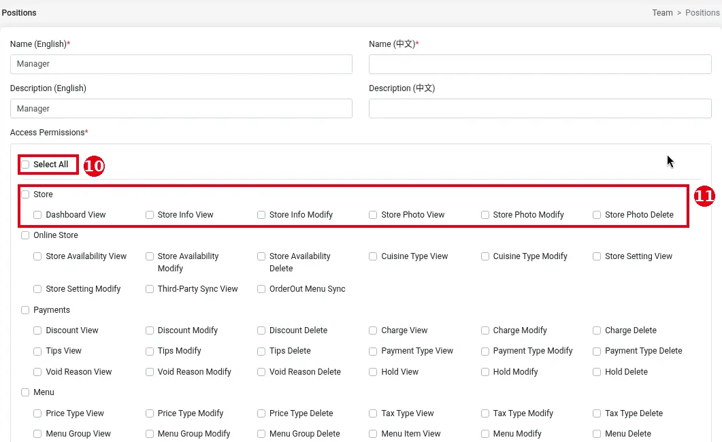This screenshot has height=442, width=722.
Task: Enable Hold View permission
Action: tap(373, 372)
